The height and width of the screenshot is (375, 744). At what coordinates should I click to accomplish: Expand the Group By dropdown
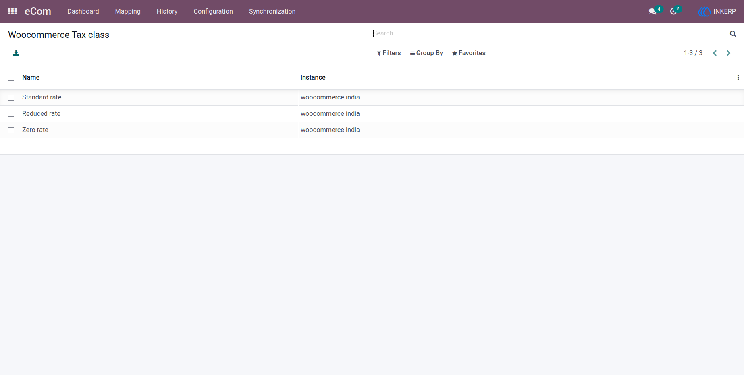click(x=426, y=53)
